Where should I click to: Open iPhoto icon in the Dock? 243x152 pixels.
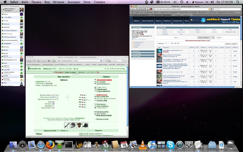point(134,145)
